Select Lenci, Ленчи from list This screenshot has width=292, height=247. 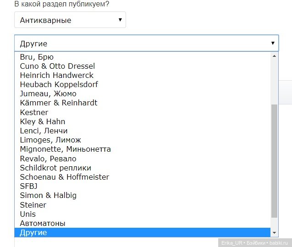coord(44,131)
